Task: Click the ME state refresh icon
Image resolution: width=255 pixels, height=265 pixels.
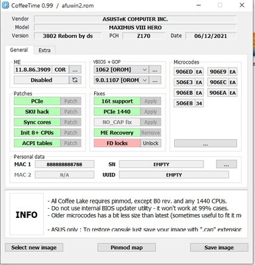Action: 75,80
